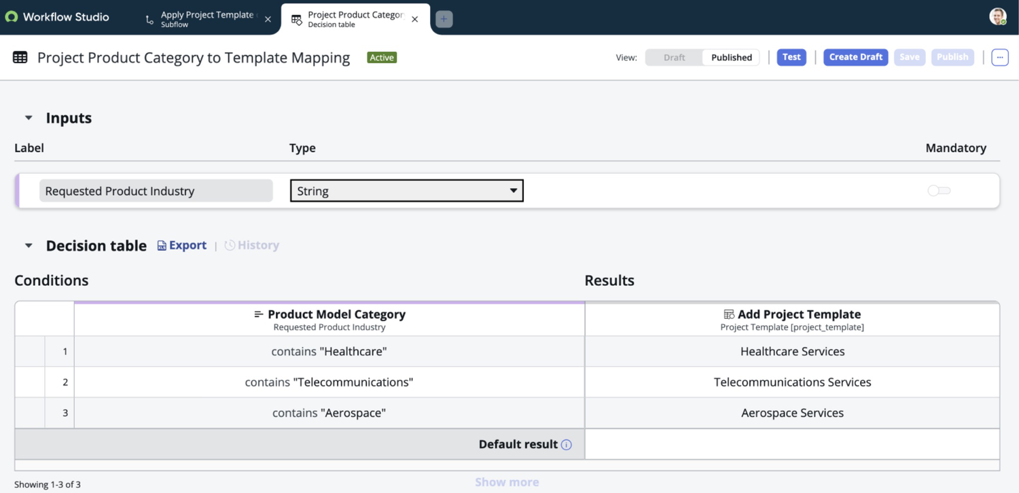Screen dimensions: 1019x493
Task: Click the Export icon next to Decision table
Action: pyautogui.click(x=161, y=244)
